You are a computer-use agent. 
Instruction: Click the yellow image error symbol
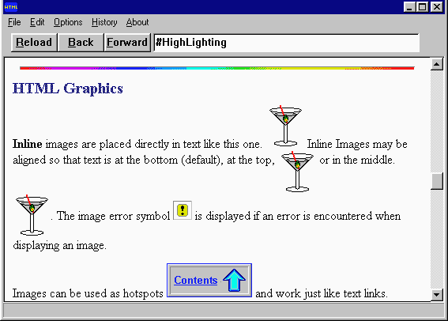183,210
